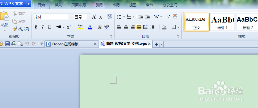Open the font name dropdown arrow
The image size is (258, 108).
tap(71, 17)
